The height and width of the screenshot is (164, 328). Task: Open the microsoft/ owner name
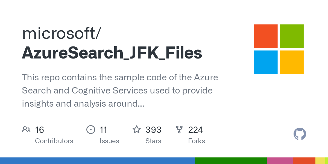click(x=61, y=33)
